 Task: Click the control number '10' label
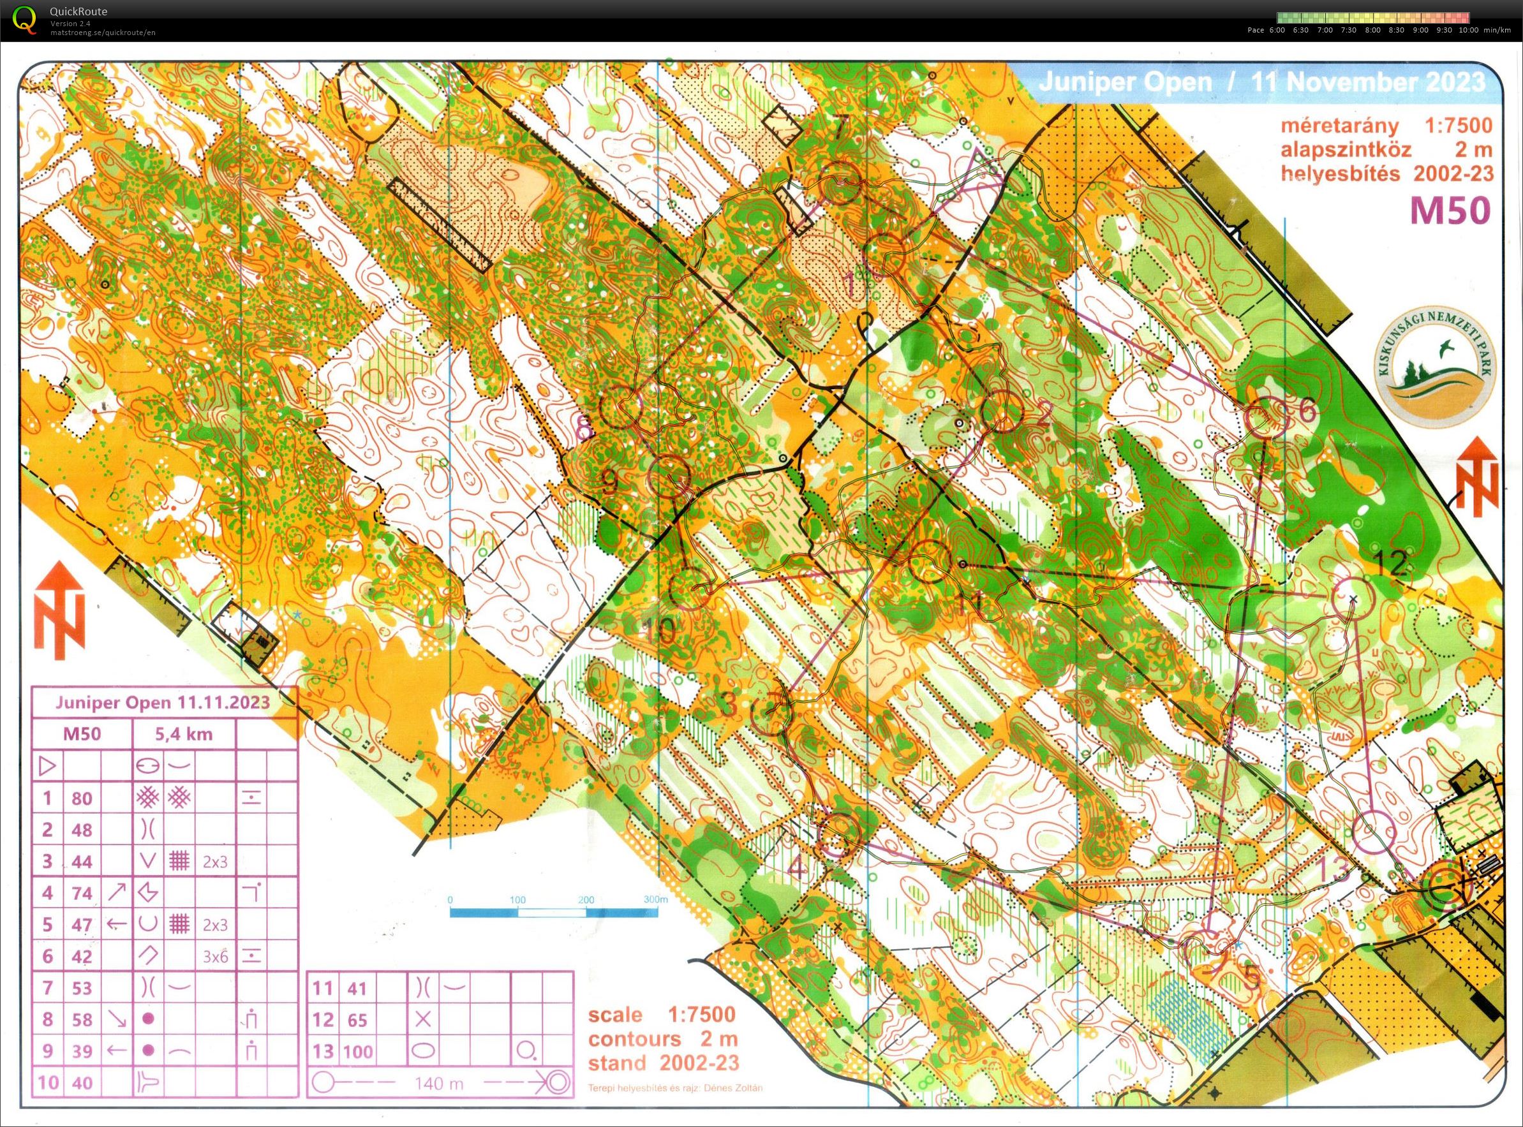tap(659, 631)
